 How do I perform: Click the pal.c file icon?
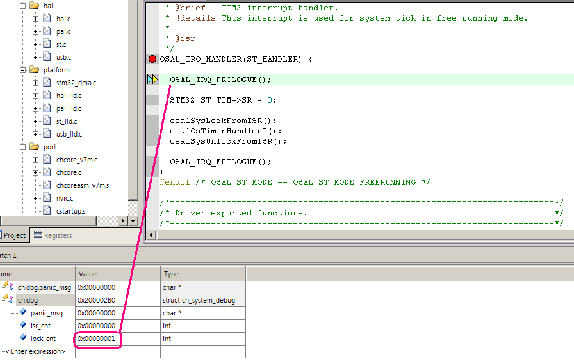point(47,31)
